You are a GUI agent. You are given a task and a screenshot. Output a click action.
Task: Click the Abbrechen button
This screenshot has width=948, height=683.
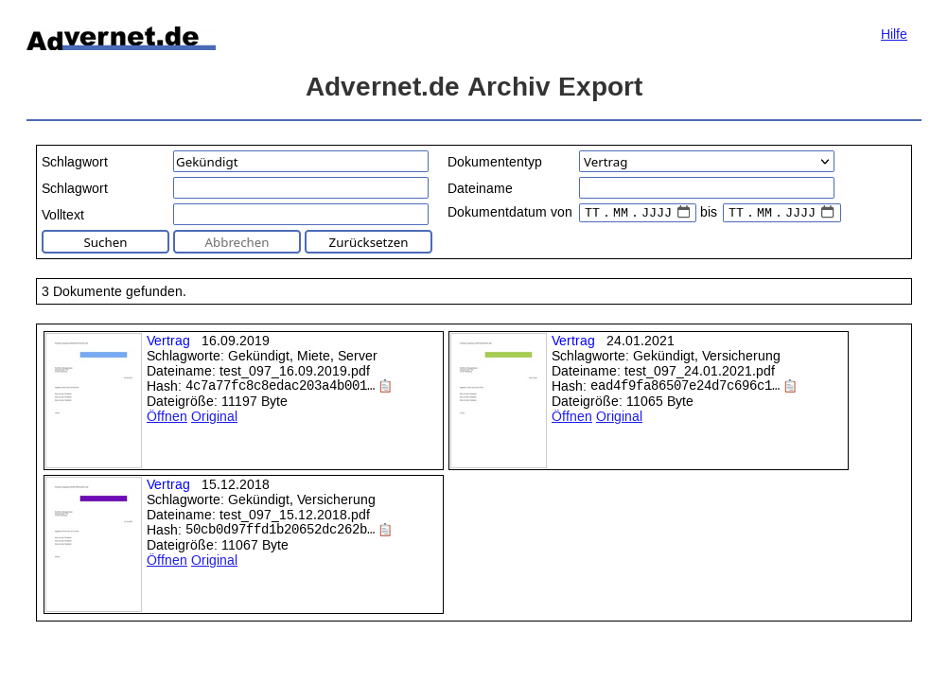click(x=237, y=242)
